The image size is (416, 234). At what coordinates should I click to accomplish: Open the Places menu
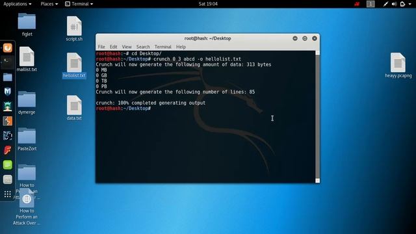click(x=49, y=4)
